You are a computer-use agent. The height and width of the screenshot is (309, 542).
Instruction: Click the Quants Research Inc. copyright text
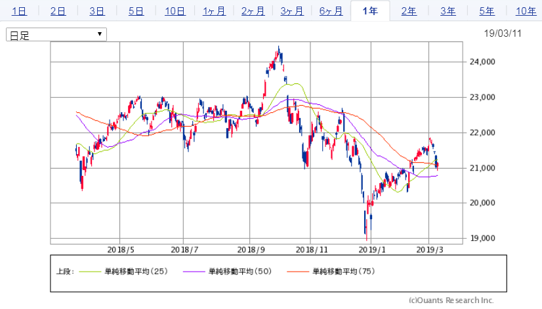(451, 300)
